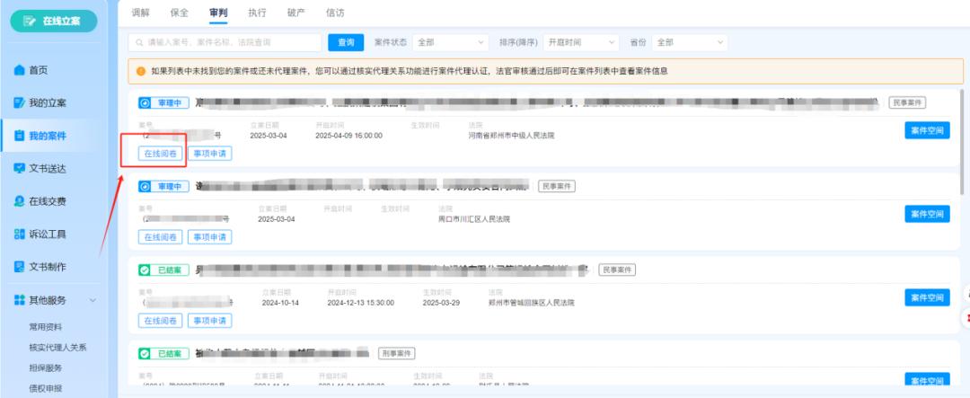The height and width of the screenshot is (398, 970).
Task: Click the 文书制作 document icon
Action: coord(20,267)
